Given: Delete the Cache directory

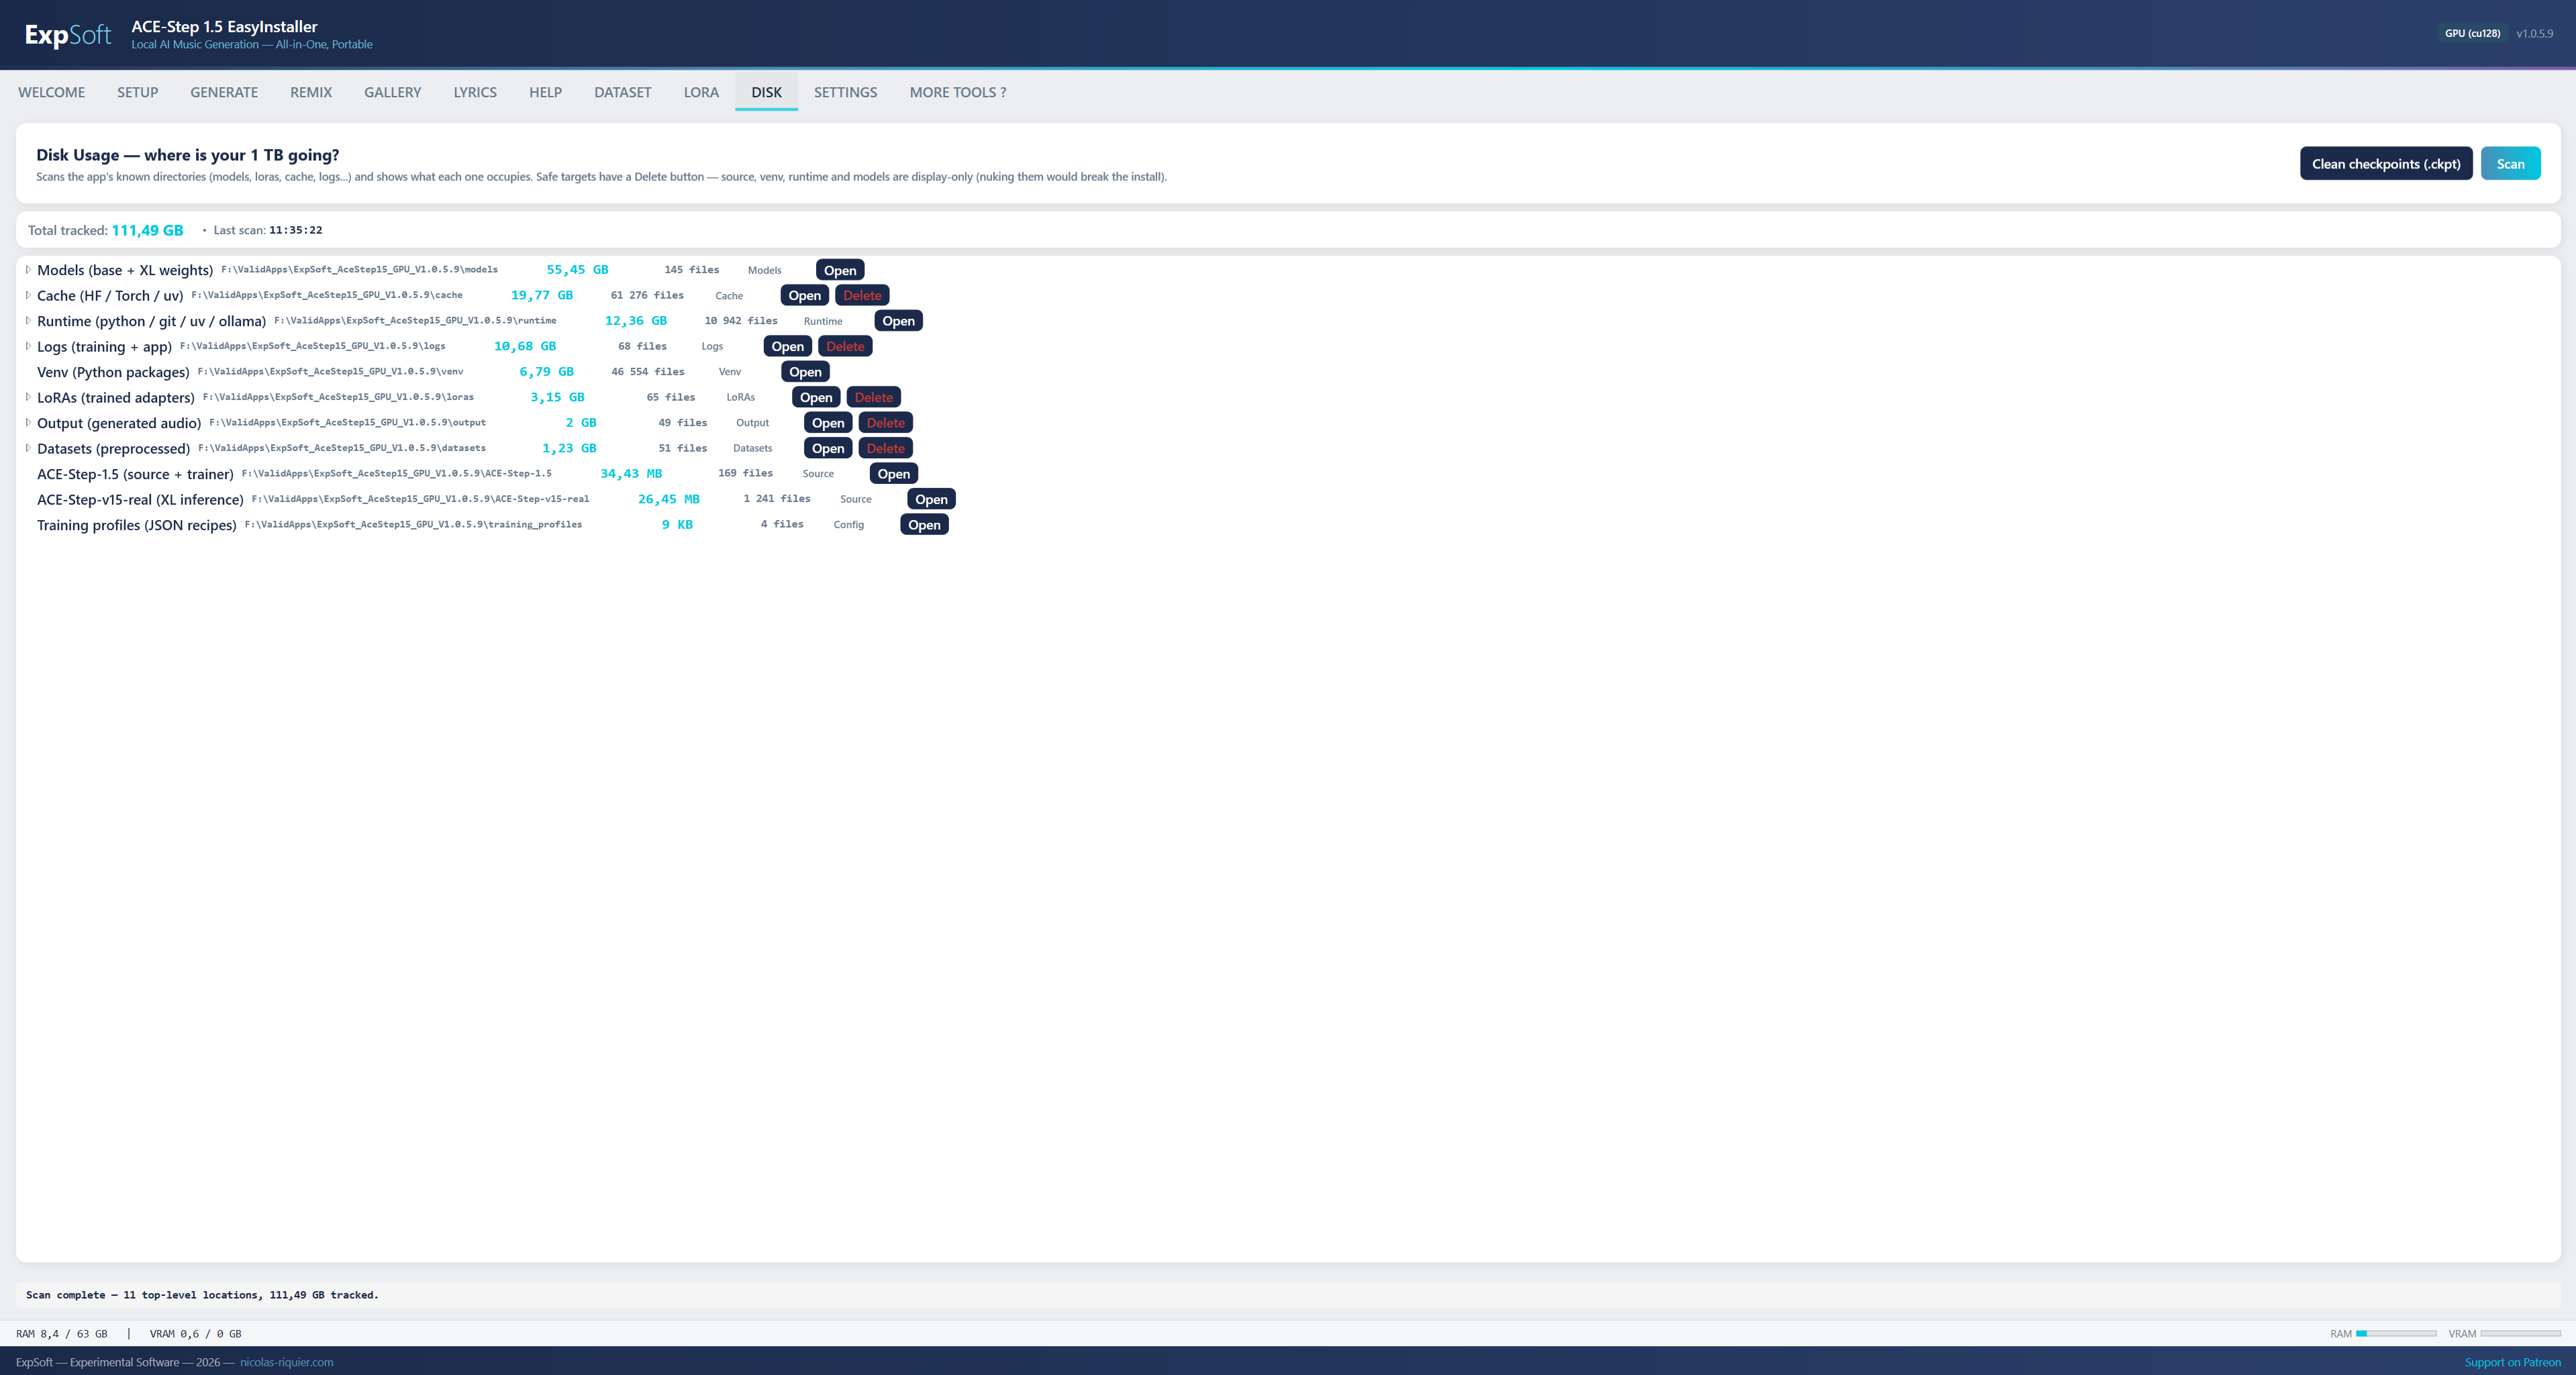Looking at the screenshot, I should (862, 295).
